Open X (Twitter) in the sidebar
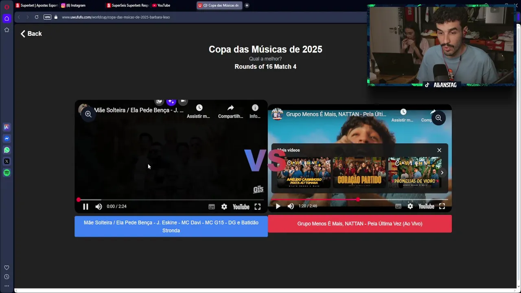Viewport: 521px width, 293px height. click(7, 161)
